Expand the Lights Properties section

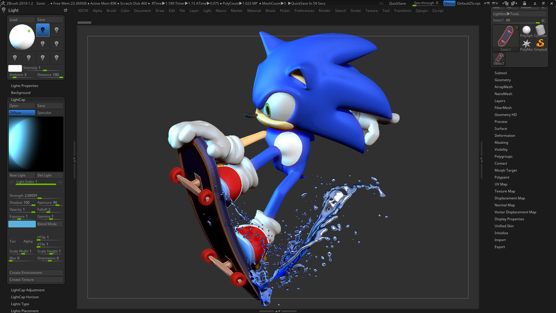[25, 86]
